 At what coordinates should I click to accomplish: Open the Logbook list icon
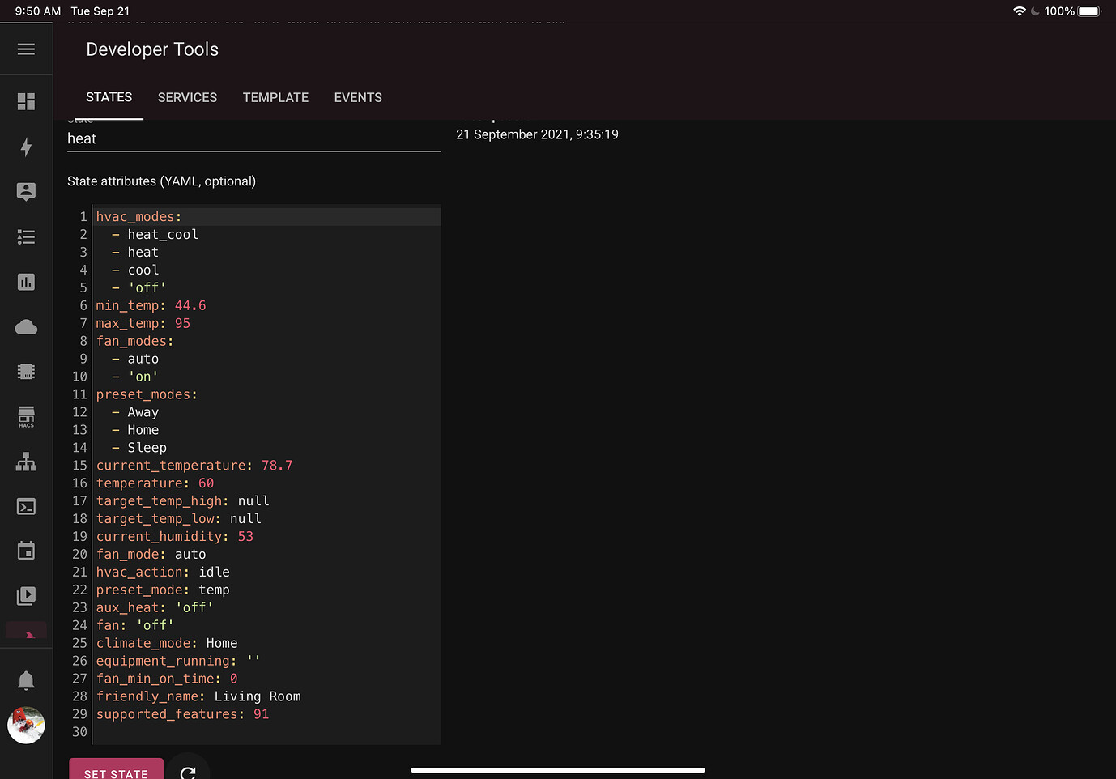[26, 237]
